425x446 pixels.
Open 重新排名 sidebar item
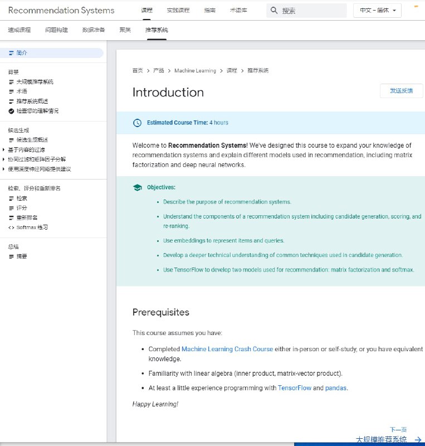tap(27, 217)
